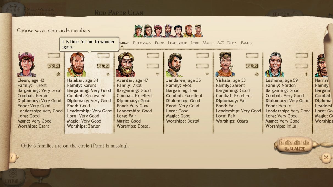
Task: Click the rune icon beside Eleen's portrait
Action: click(x=58, y=74)
